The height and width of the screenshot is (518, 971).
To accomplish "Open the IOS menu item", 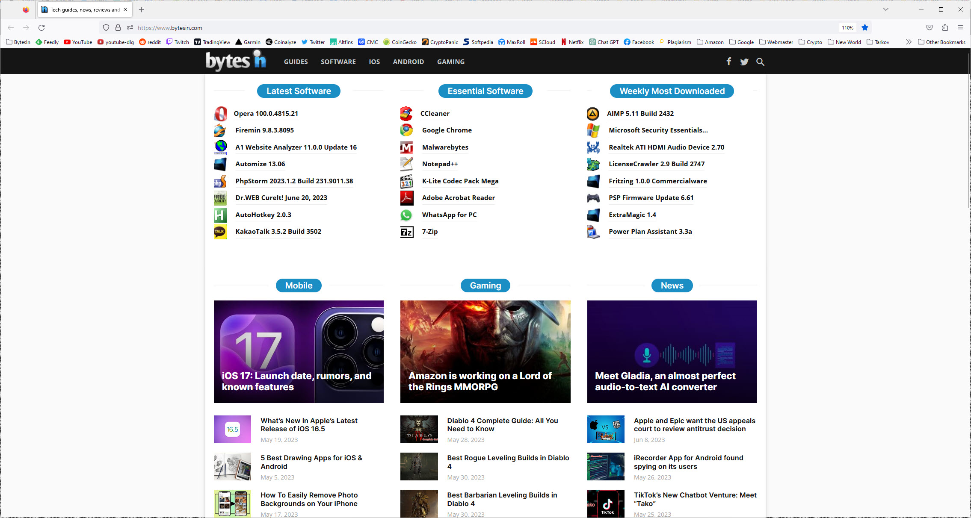I will pyautogui.click(x=374, y=62).
